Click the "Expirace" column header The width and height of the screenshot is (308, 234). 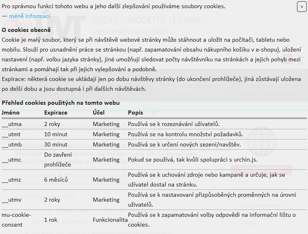pos(56,112)
